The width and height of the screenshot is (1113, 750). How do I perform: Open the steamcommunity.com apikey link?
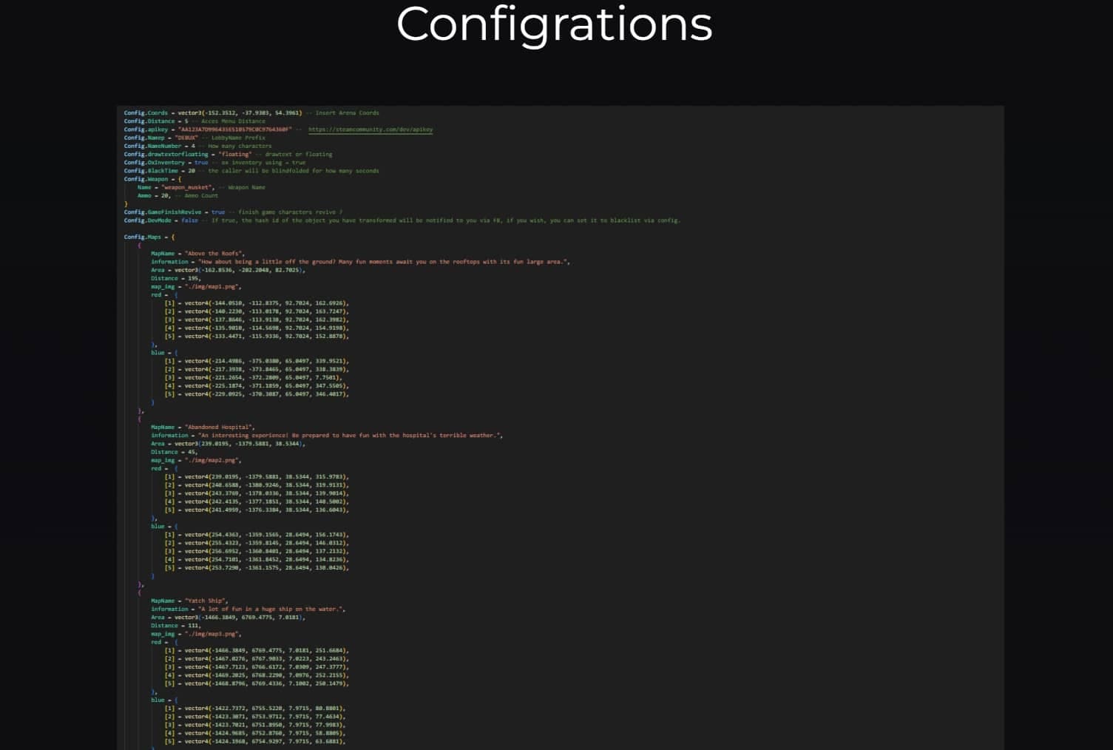(372, 129)
